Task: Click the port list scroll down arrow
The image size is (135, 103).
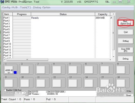Action: click(x=114, y=57)
